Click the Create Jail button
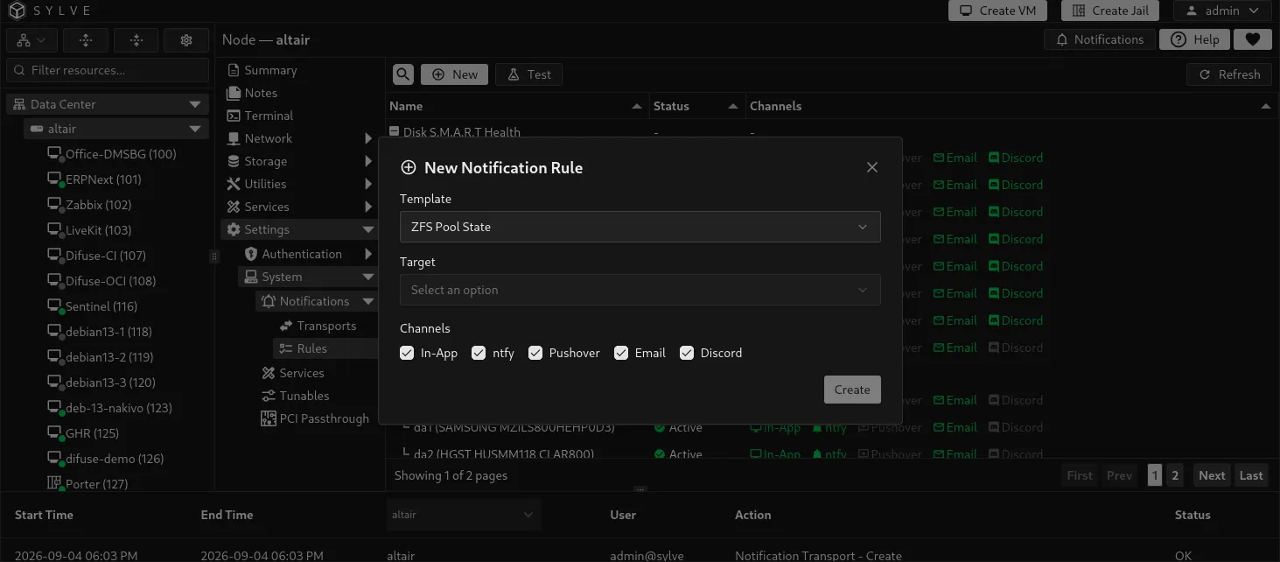1280x562 pixels. pyautogui.click(x=1110, y=11)
